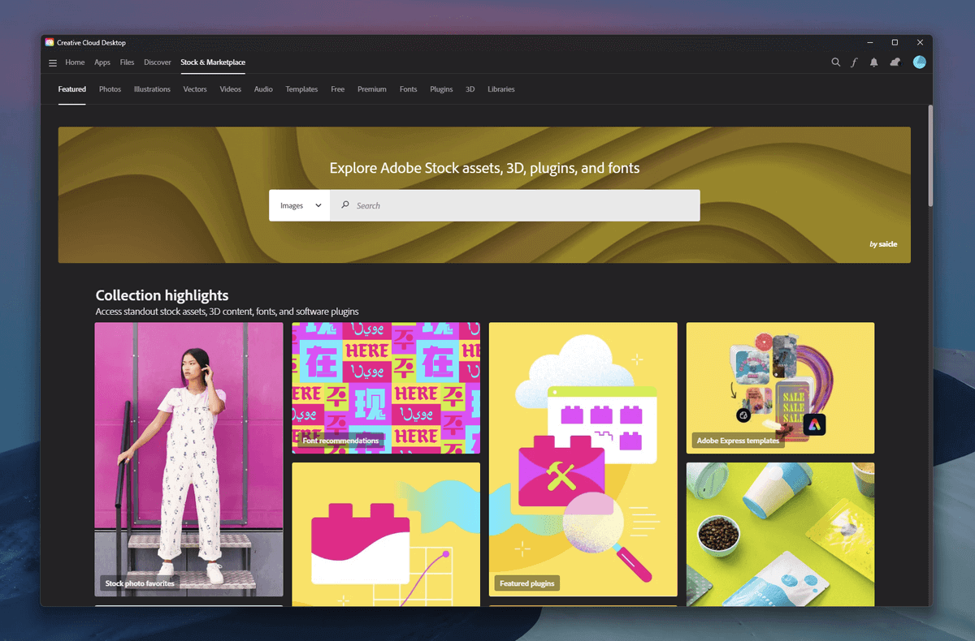Open the Illustrations tab
The image size is (975, 641).
(x=152, y=89)
